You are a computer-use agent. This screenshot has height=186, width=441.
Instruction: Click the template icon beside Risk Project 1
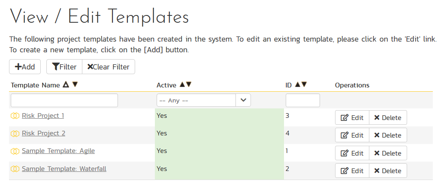[15, 116]
